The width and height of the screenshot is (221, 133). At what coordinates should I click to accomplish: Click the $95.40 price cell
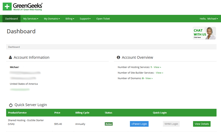click(58, 124)
